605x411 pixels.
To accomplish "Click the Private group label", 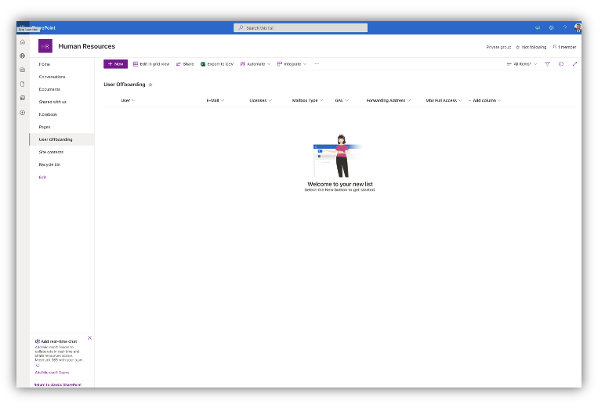I will coord(498,47).
